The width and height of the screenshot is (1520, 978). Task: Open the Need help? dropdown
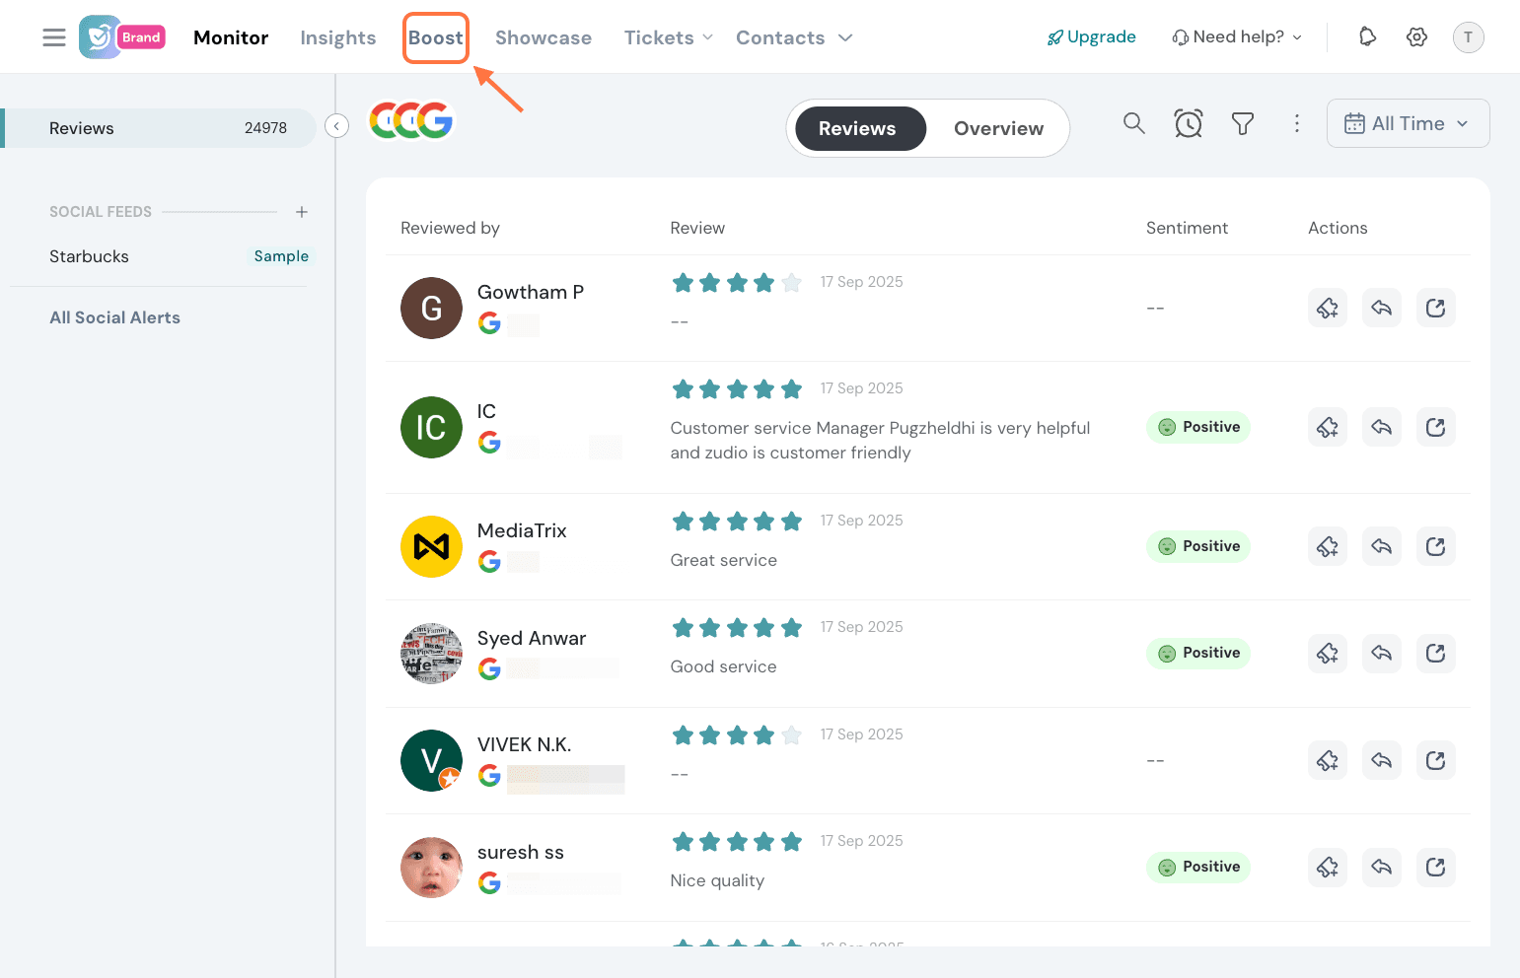point(1237,37)
